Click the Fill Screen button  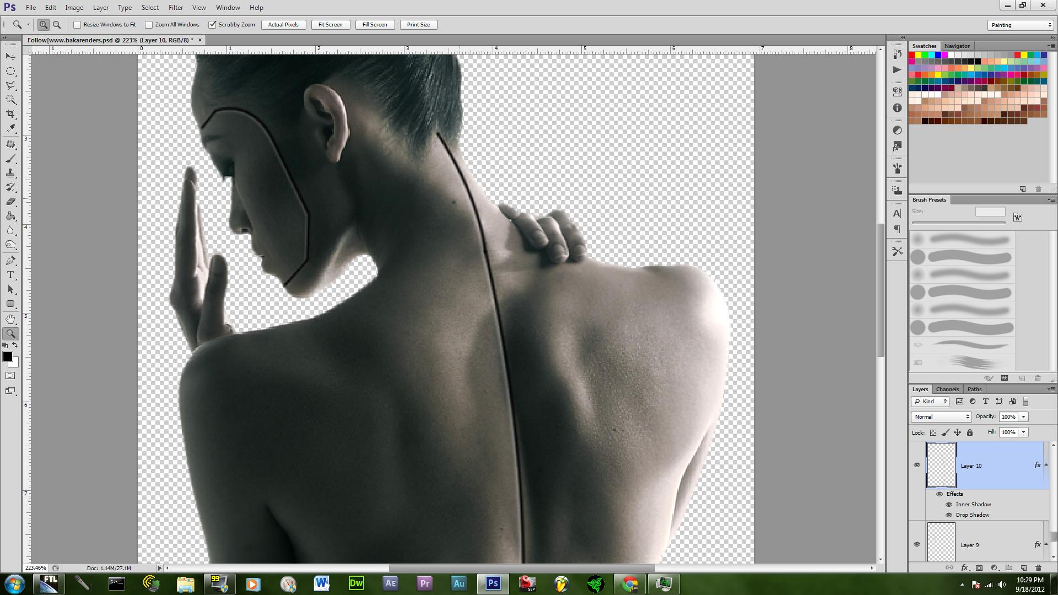375,25
